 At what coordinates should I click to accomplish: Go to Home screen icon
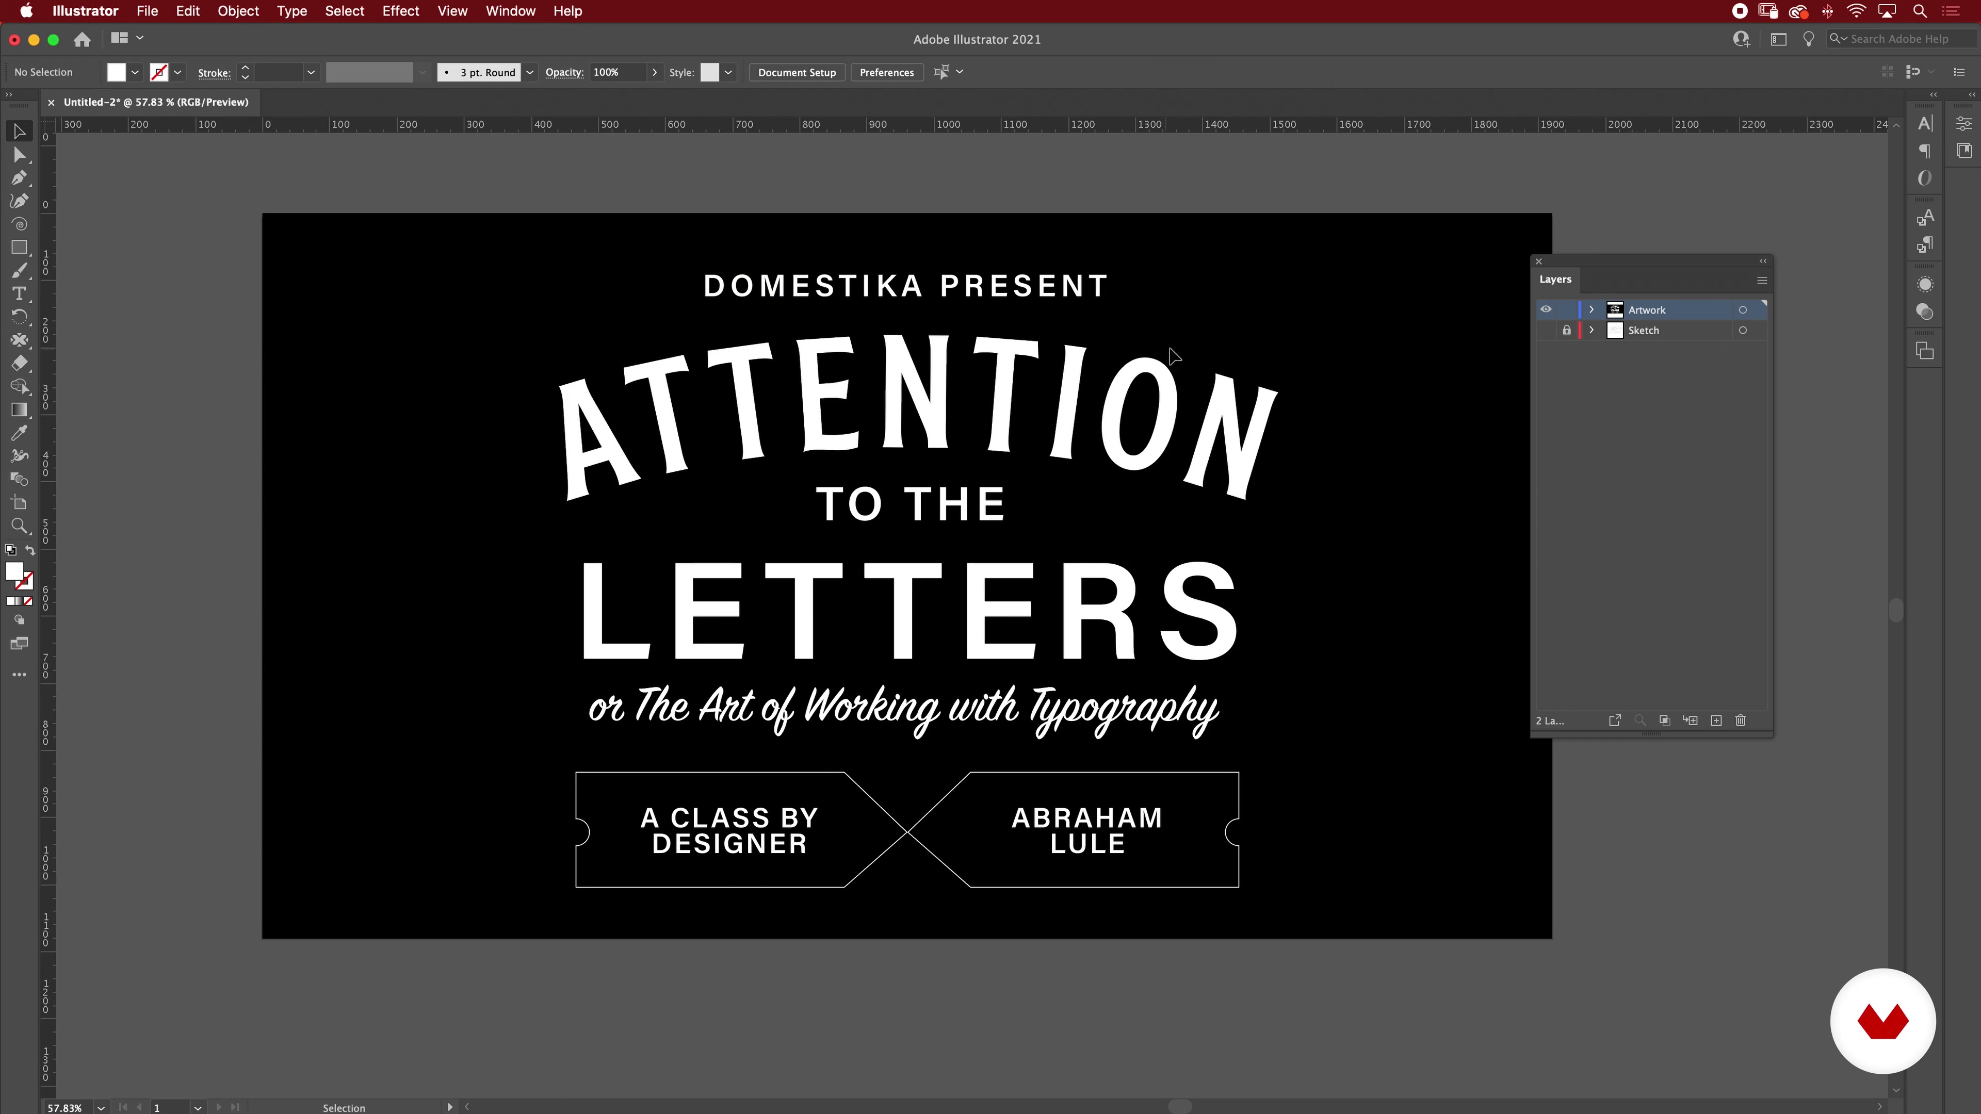click(x=83, y=39)
